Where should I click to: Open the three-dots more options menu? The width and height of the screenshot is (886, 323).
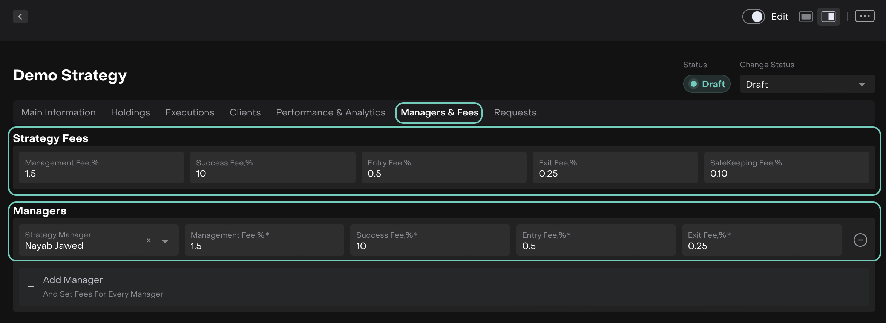[x=865, y=16]
